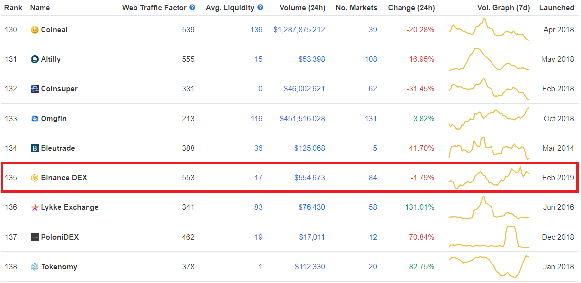The width and height of the screenshot is (581, 283).
Task: Click Tokenomy 7-day volume graph
Action: tap(489, 266)
